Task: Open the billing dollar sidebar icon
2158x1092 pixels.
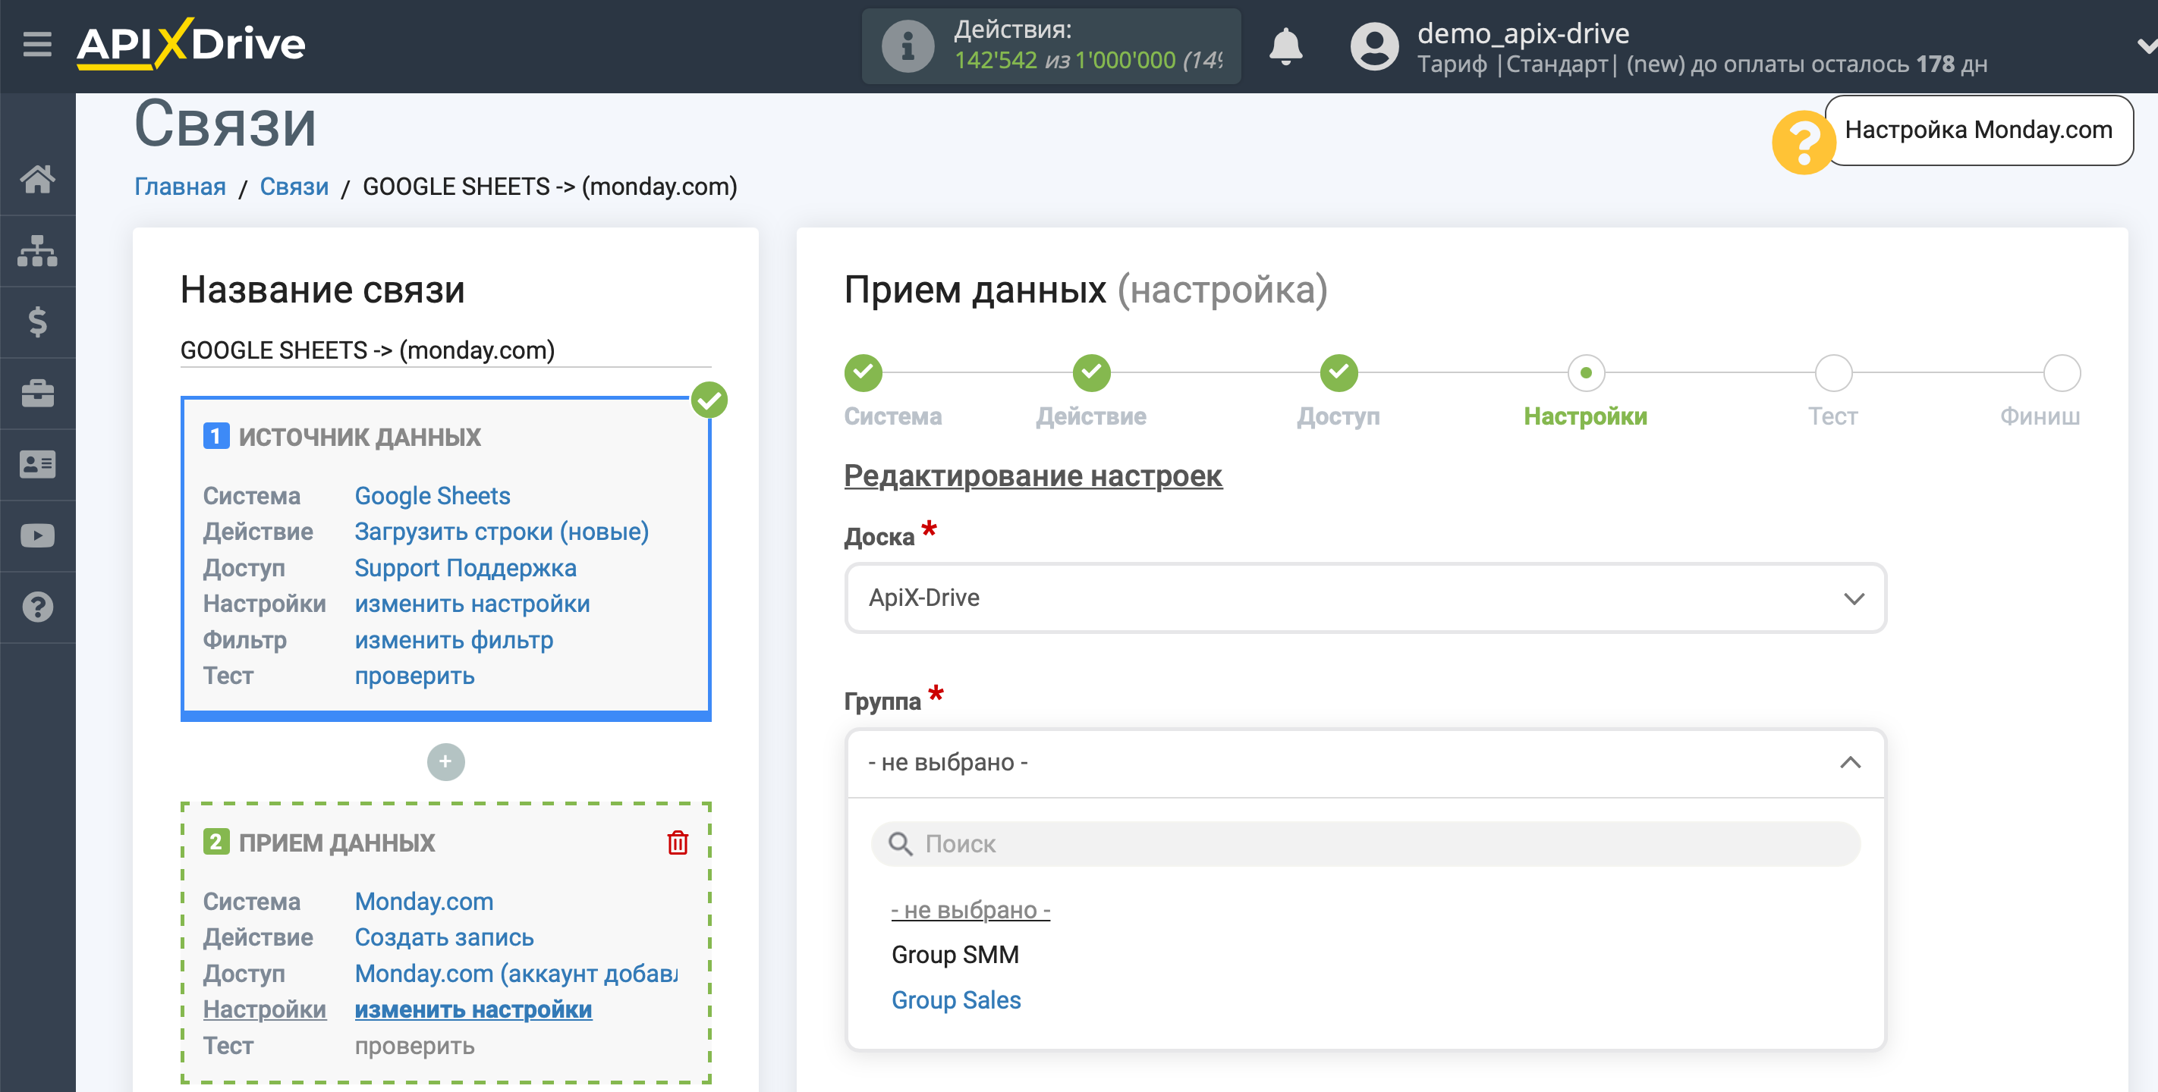Action: pos(38,322)
